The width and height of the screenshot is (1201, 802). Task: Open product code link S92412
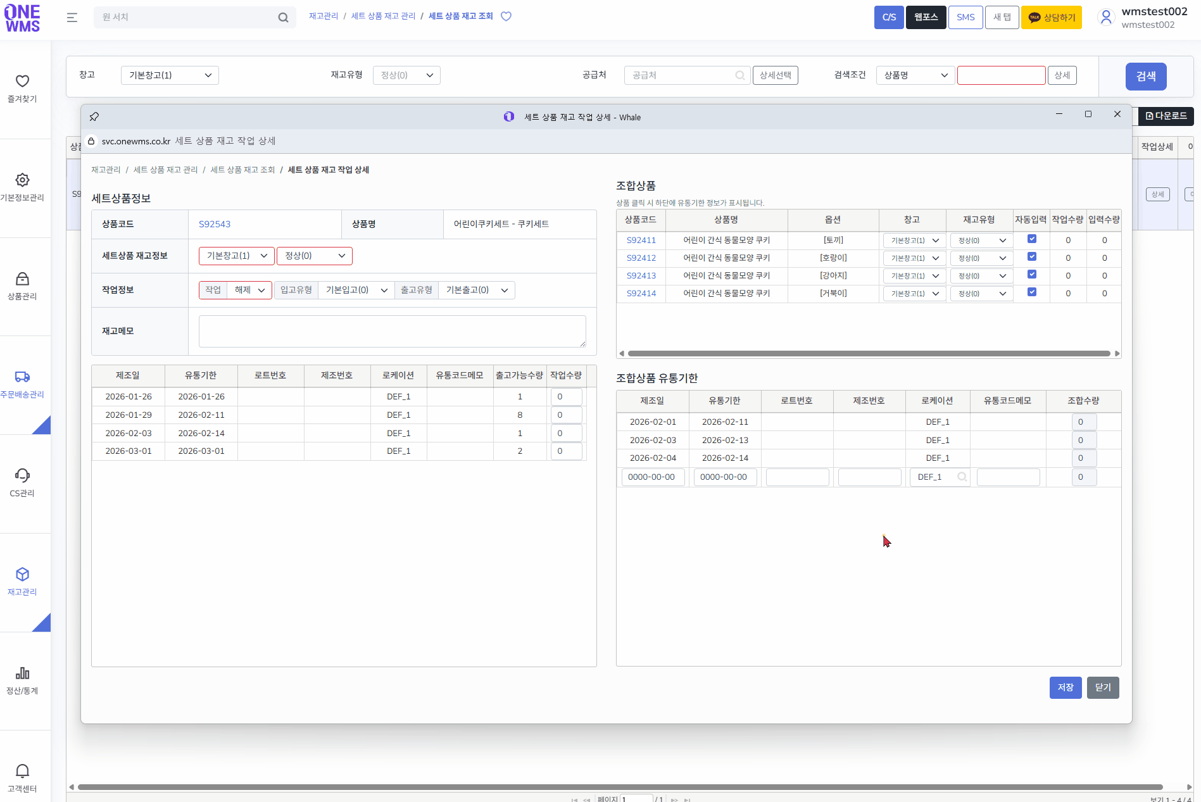point(641,258)
